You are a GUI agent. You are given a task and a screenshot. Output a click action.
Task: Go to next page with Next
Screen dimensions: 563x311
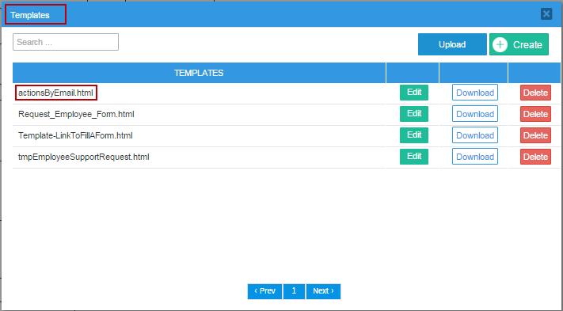[x=323, y=291]
